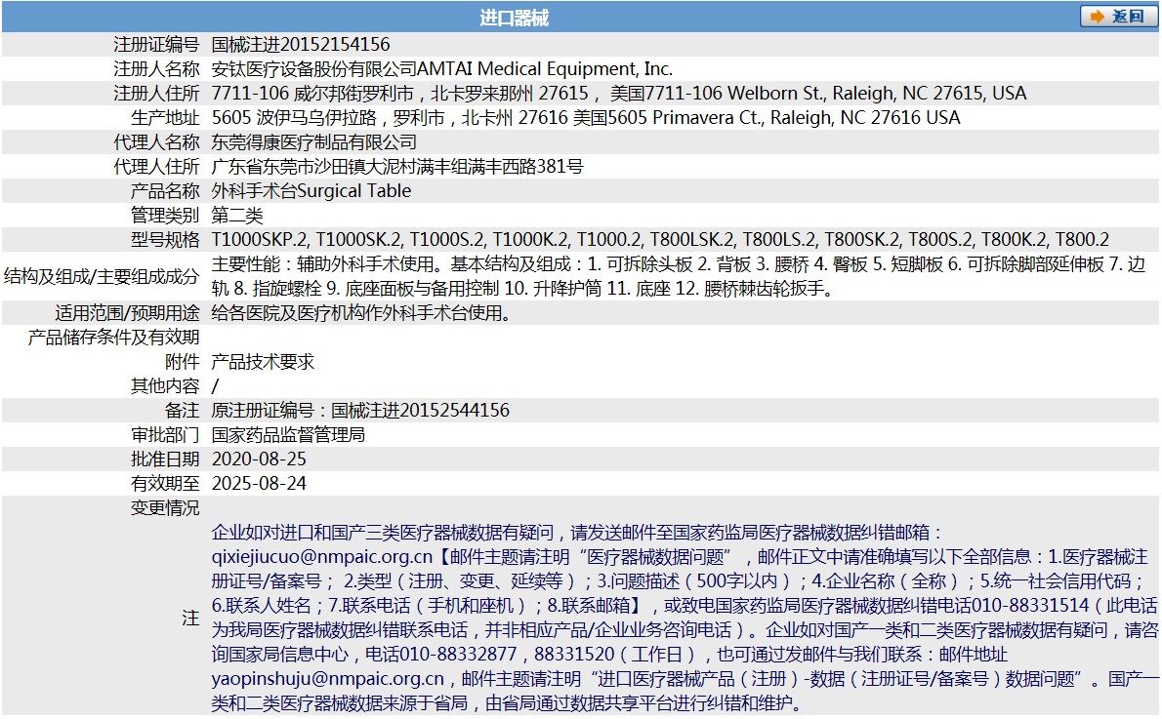Select email yaopinshuju@nmpaic.org.cn in note

tap(327, 679)
